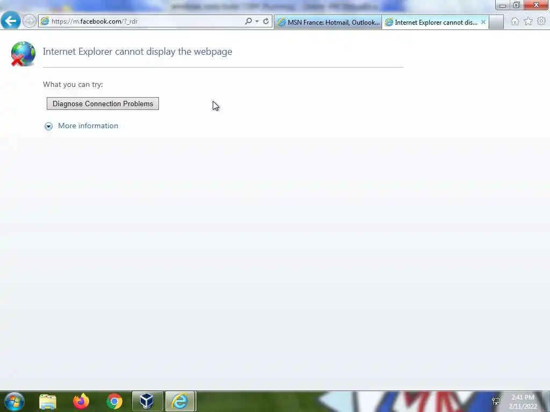Open the address bar dropdown arrow
Image resolution: width=550 pixels, height=412 pixels.
pyautogui.click(x=257, y=21)
